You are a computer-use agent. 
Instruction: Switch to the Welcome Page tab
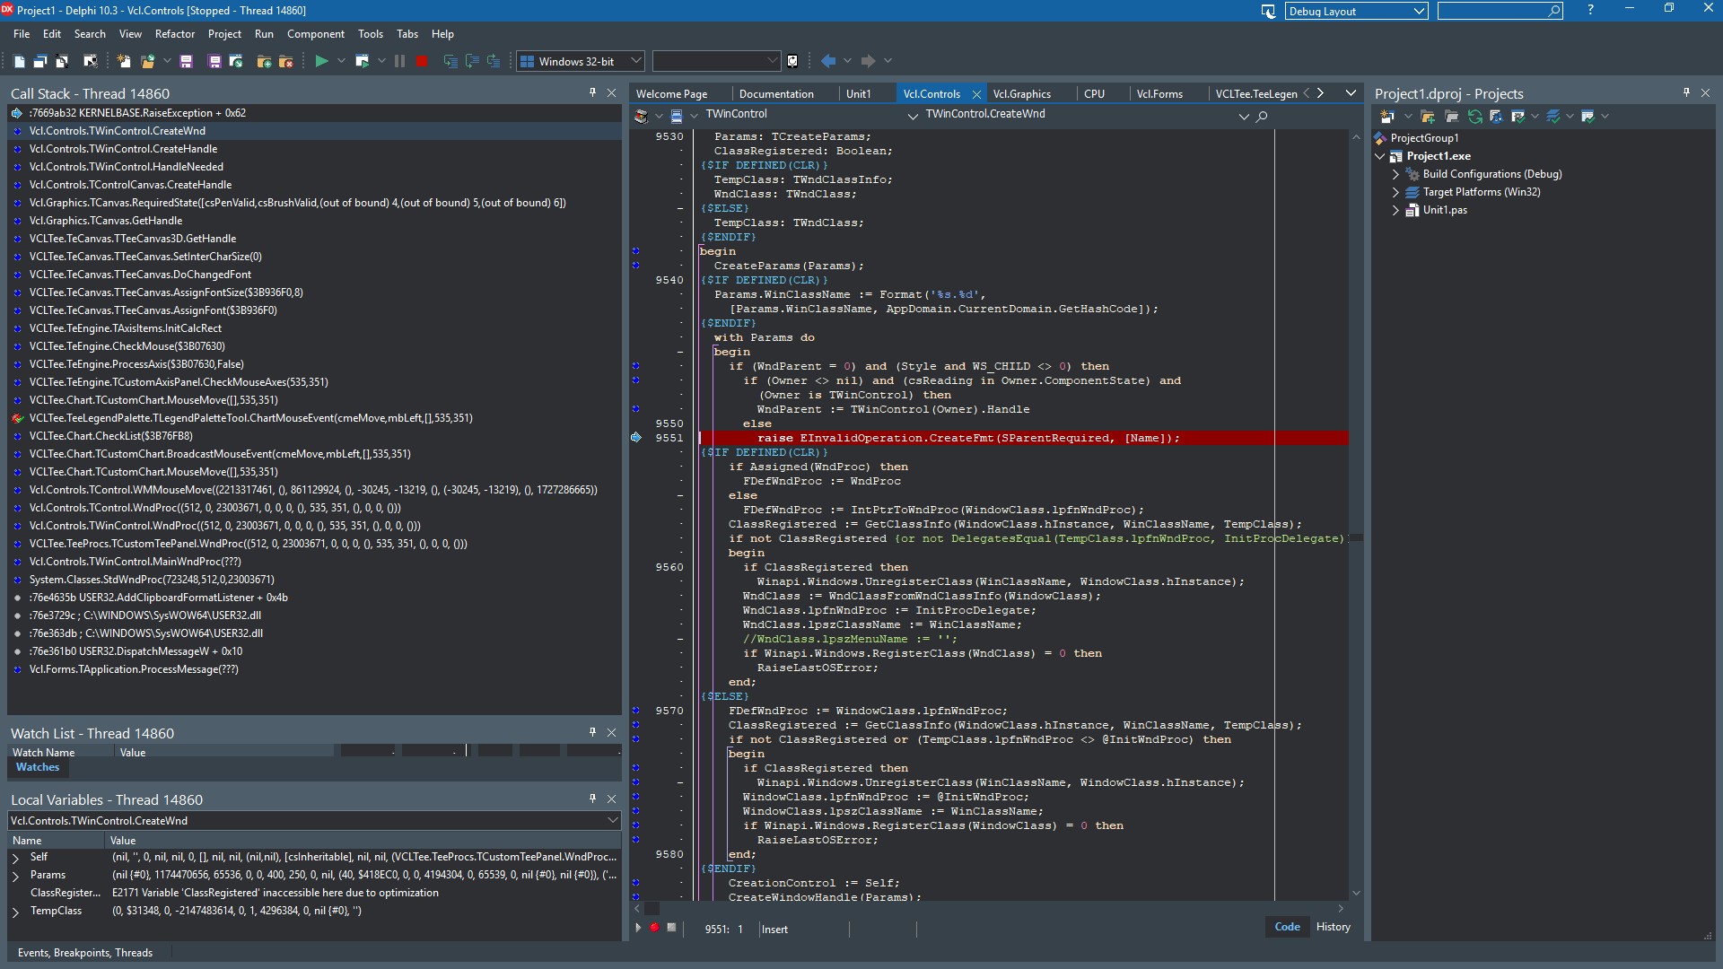[x=671, y=94]
